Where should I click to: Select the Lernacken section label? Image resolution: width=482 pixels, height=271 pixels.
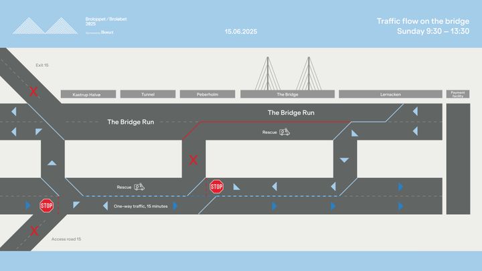pos(390,94)
